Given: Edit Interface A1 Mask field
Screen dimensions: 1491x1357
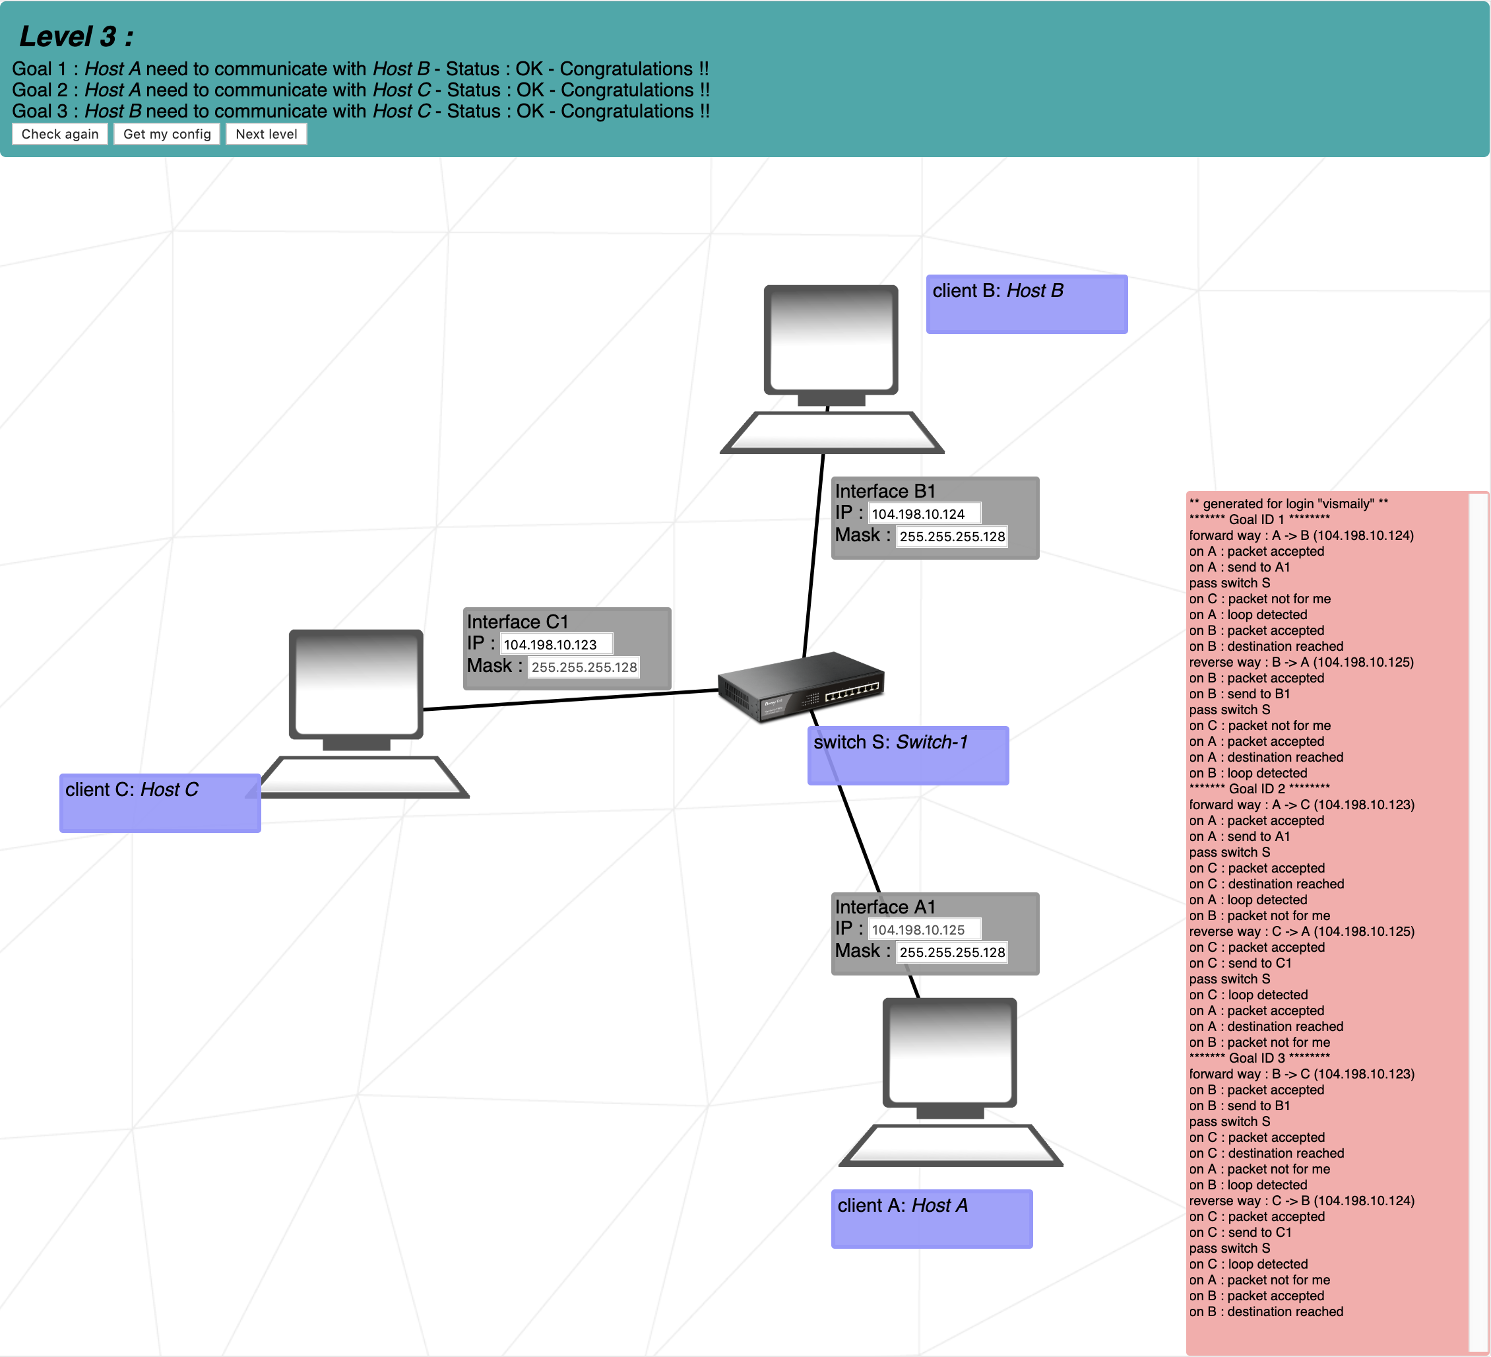Looking at the screenshot, I should pos(952,952).
